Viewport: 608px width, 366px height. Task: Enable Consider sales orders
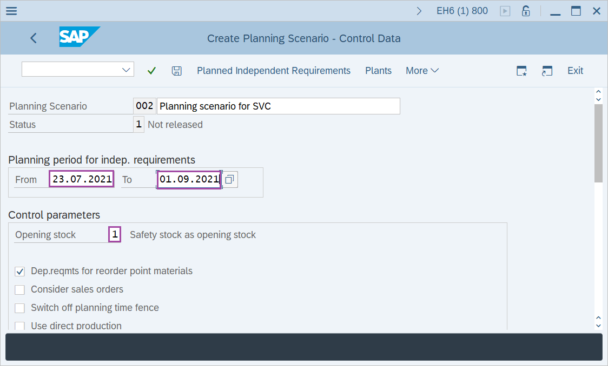(x=19, y=289)
